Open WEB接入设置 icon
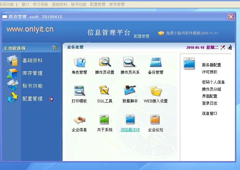The height and width of the screenshot is (170, 240). click(x=155, y=91)
